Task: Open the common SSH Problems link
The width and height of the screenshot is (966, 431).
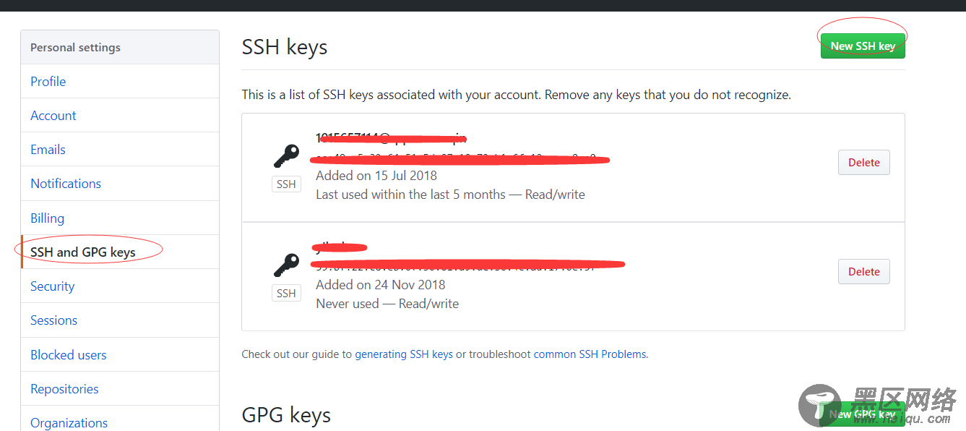Action: 590,354
